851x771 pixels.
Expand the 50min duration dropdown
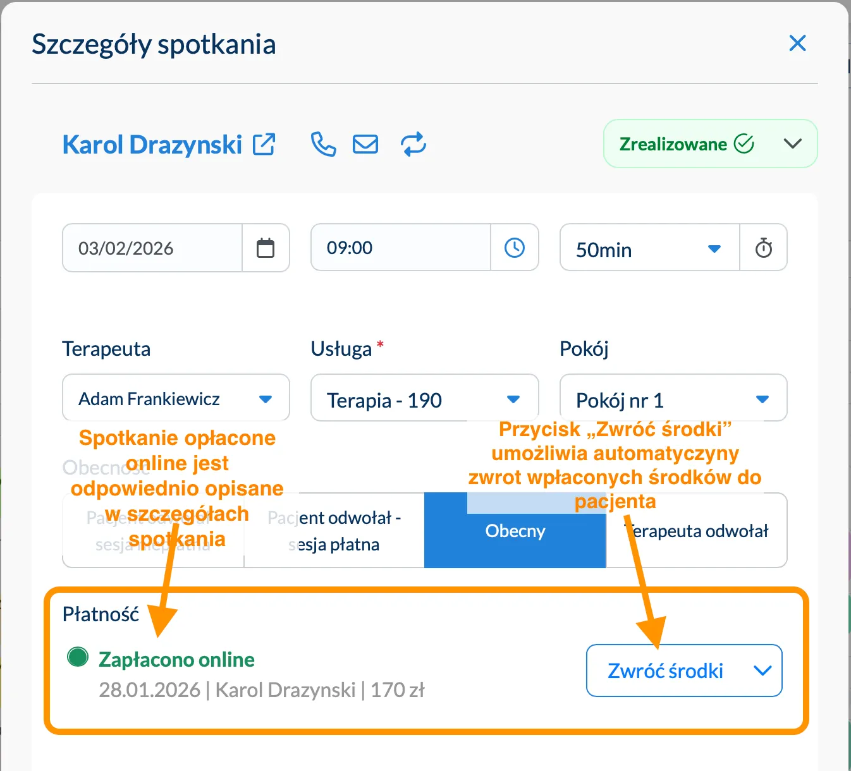pyautogui.click(x=714, y=248)
